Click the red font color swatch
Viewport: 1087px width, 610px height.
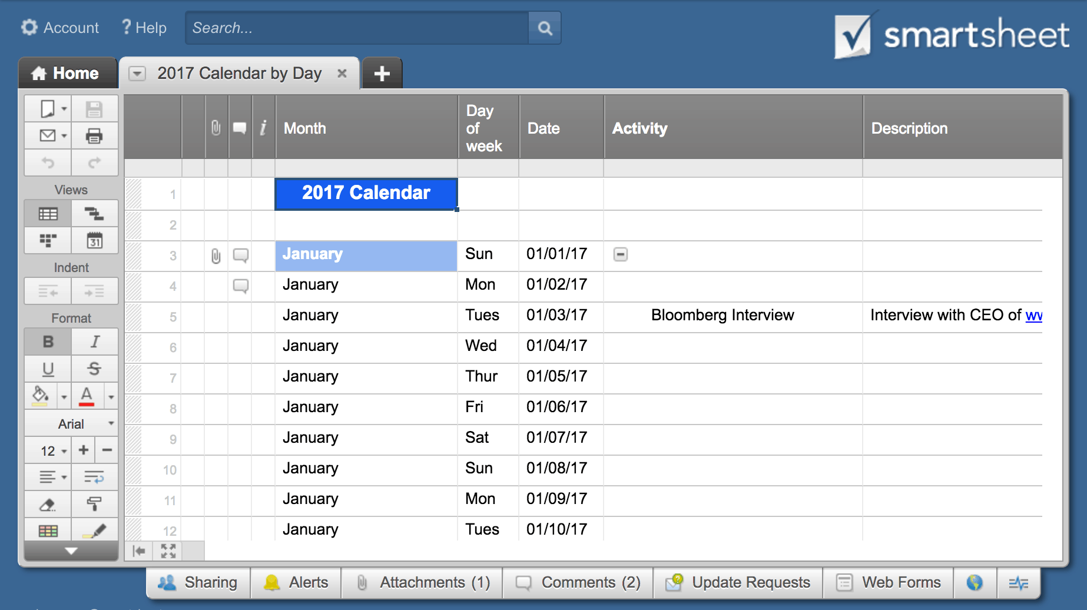click(87, 396)
